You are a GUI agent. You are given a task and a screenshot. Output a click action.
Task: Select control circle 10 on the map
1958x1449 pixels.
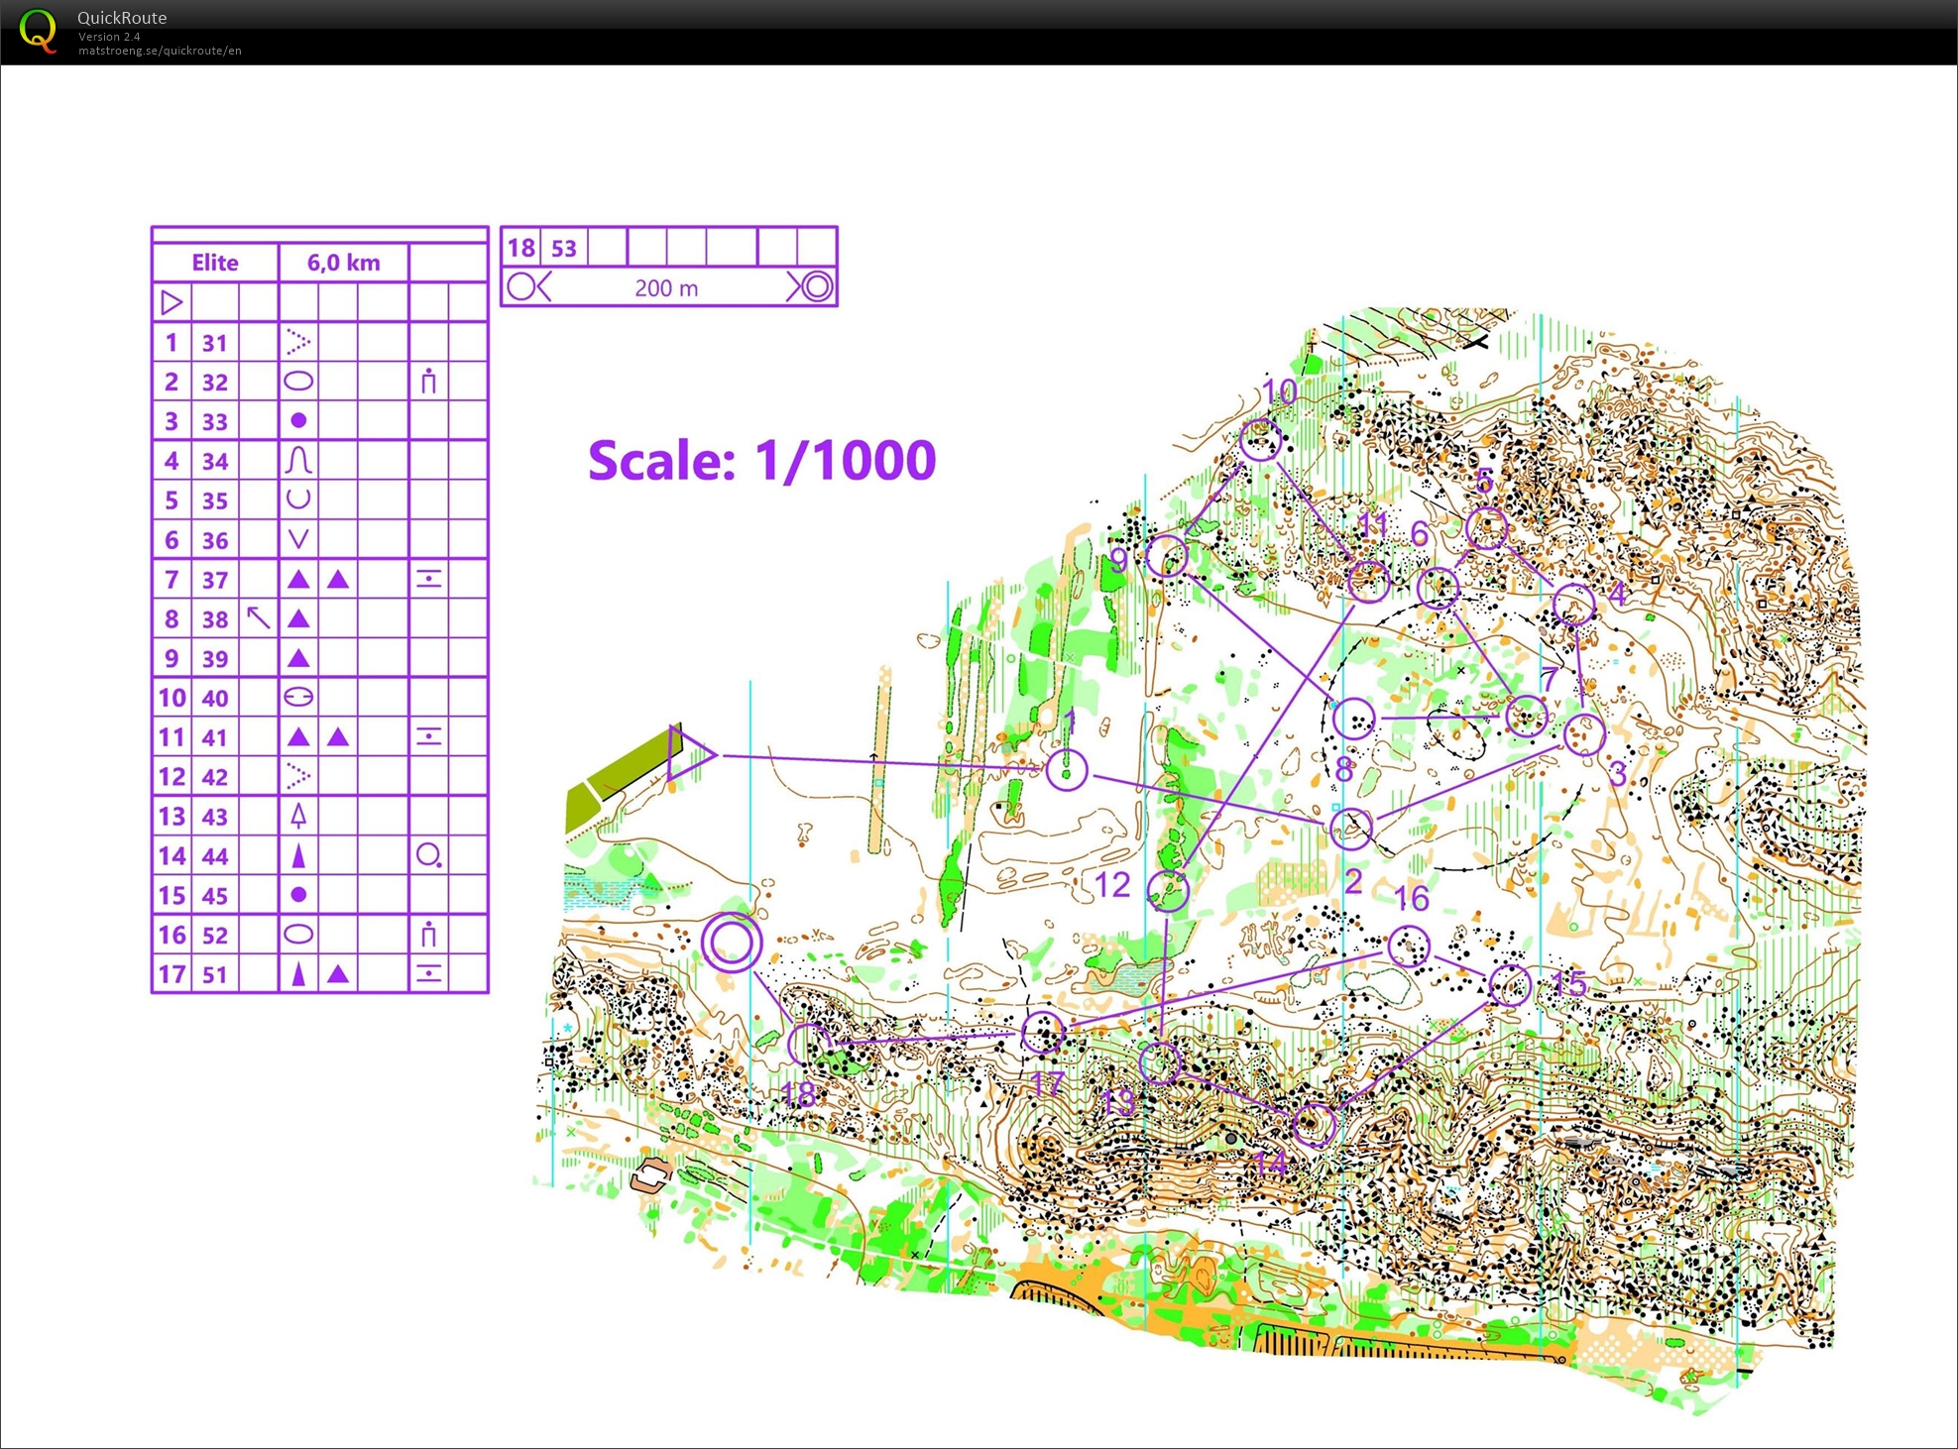coord(1260,439)
